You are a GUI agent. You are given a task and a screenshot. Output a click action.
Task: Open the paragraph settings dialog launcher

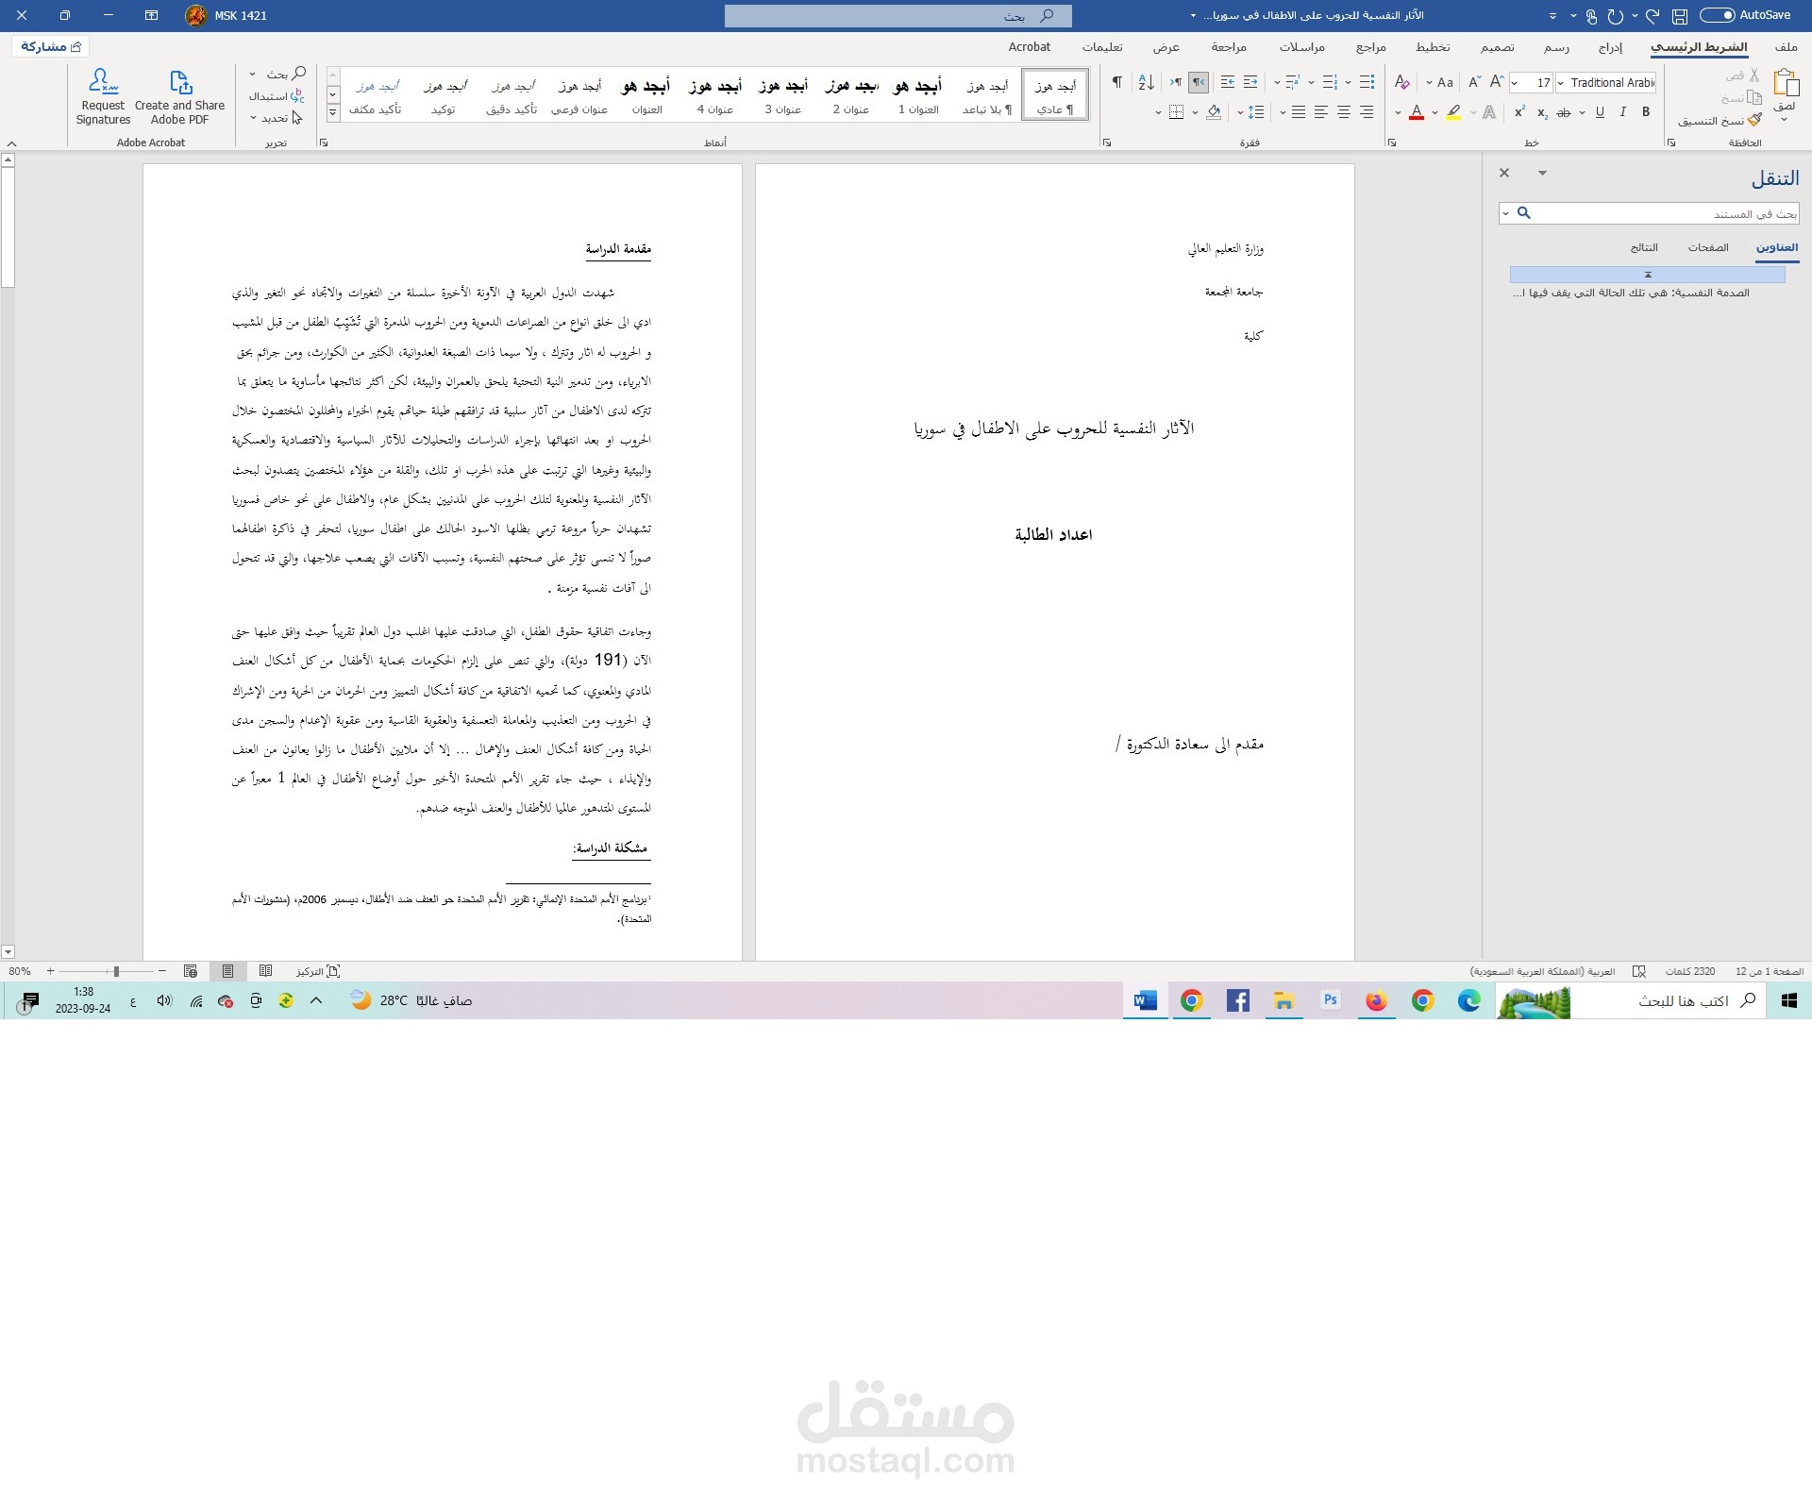click(1107, 143)
